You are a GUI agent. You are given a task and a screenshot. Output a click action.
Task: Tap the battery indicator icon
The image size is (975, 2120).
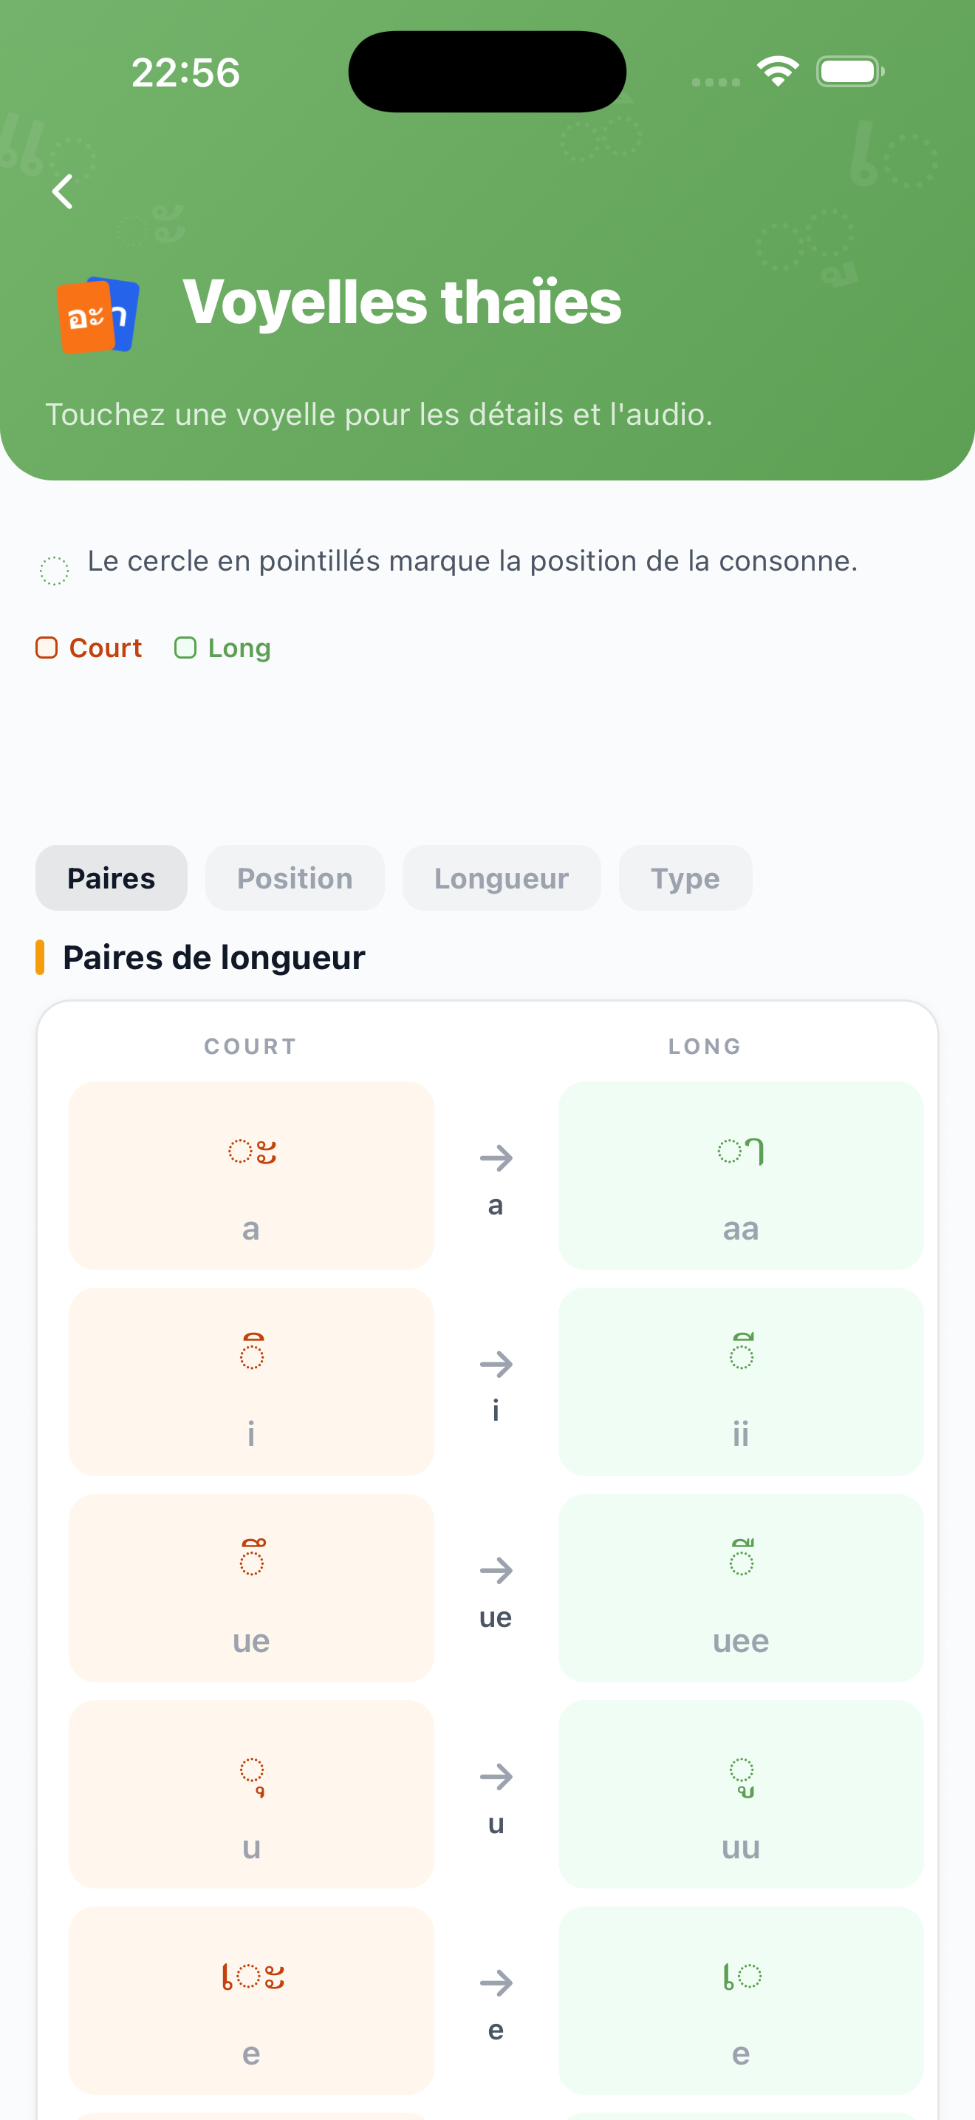pyautogui.click(x=850, y=72)
